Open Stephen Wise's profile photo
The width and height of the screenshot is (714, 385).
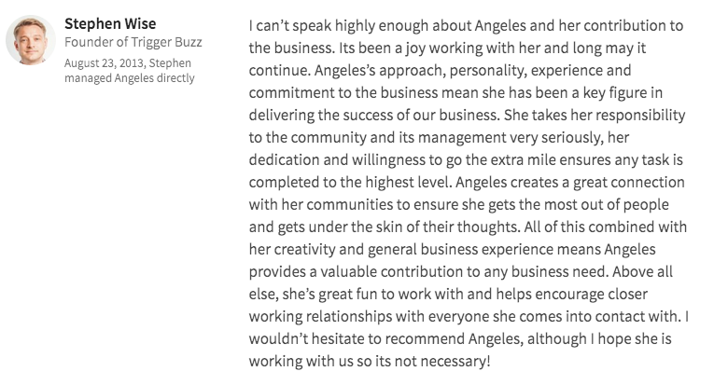point(31,40)
